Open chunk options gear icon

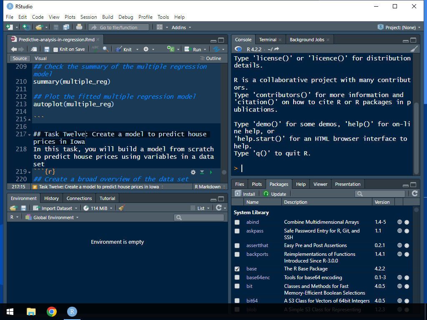[x=193, y=172]
